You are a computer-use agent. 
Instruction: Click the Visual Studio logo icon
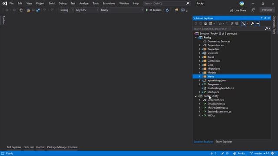tap(5, 3)
